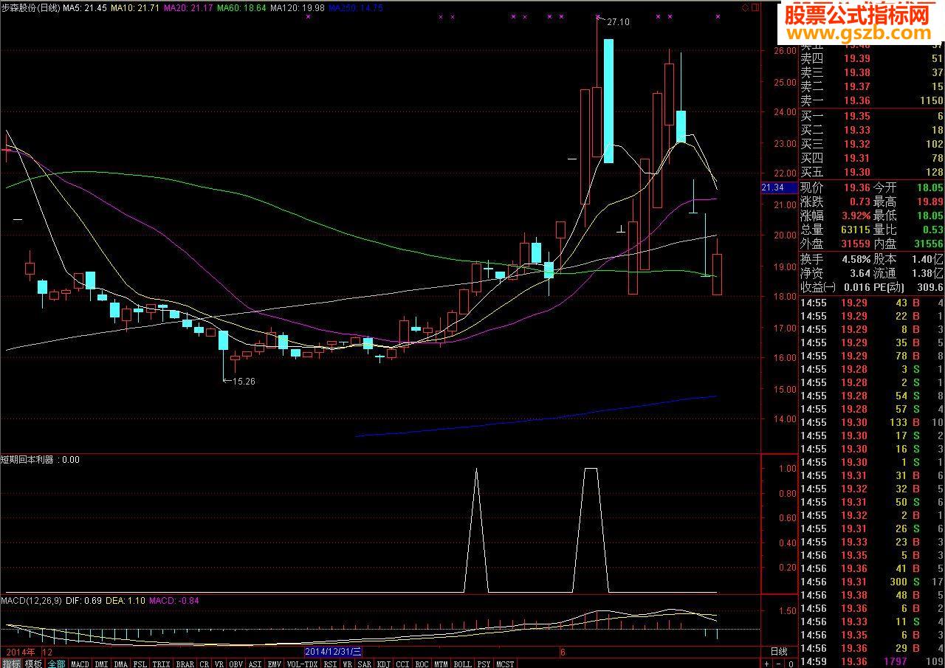Open the 日线 period selector
This screenshot has height=668, width=945.
778,652
